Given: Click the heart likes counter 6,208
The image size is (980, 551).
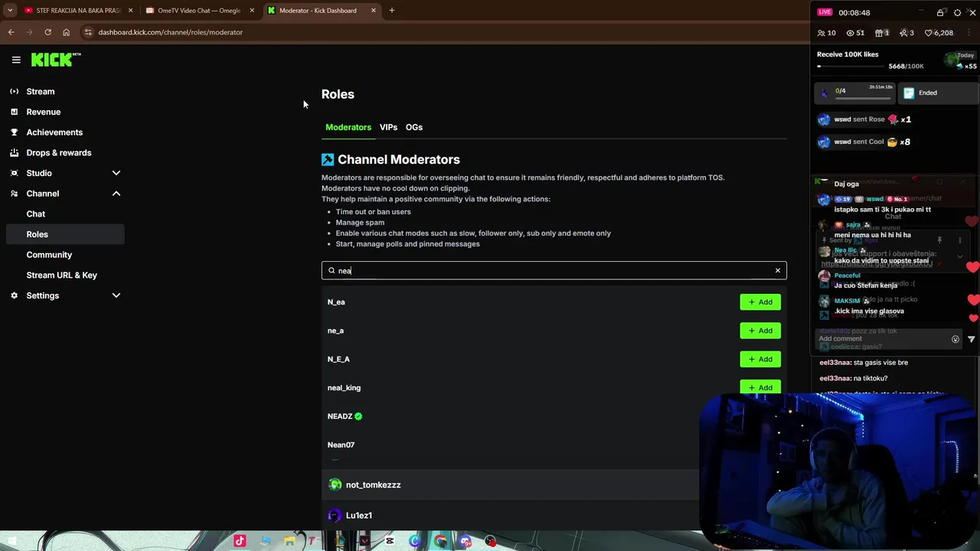Looking at the screenshot, I should click(939, 33).
